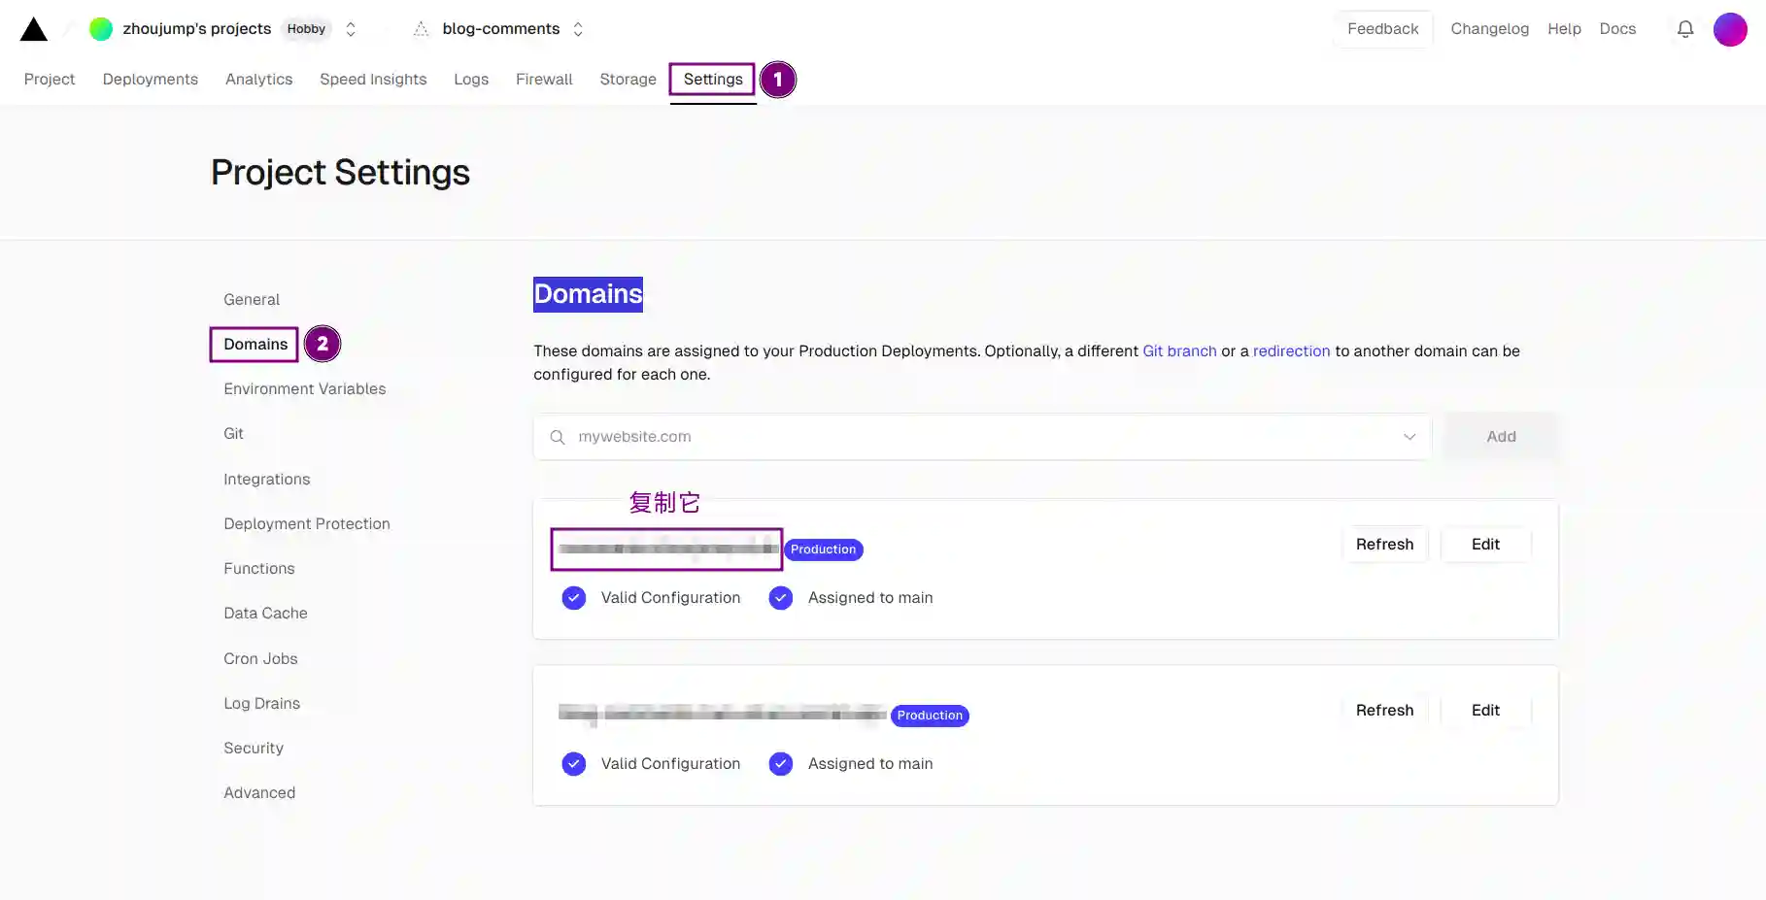This screenshot has width=1766, height=900.
Task: Expand the domain suggestions dropdown chevron
Action: tap(1409, 437)
